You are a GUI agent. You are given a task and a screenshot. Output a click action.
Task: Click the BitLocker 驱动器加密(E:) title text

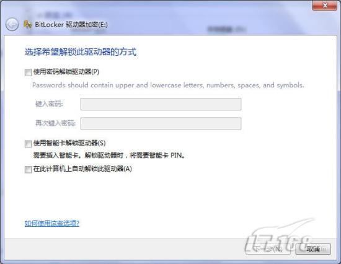[71, 25]
